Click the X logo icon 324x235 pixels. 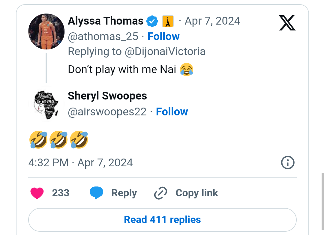287,23
